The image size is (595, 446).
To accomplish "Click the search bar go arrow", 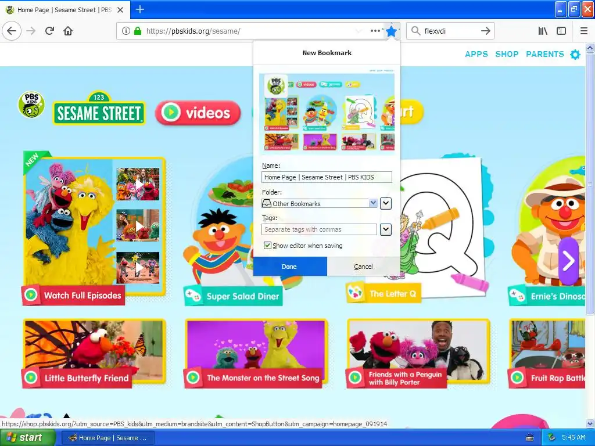I will 485,31.
